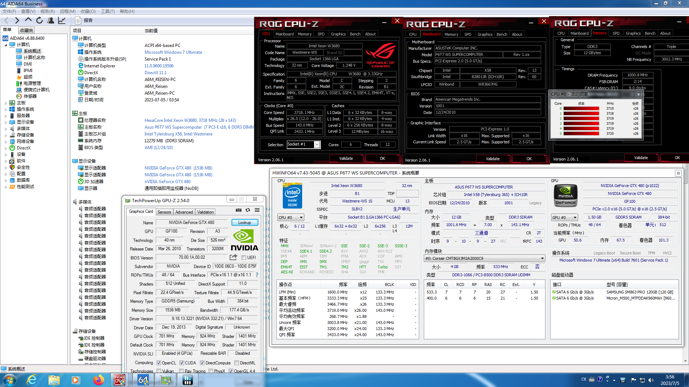
Task: Open the 报告(R) menu in AIDA64
Action: (x=47, y=11)
